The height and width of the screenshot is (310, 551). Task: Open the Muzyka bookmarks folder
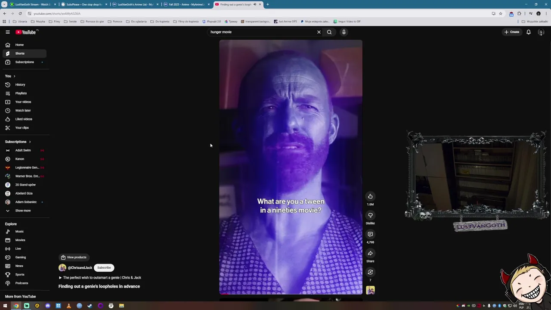[38, 22]
